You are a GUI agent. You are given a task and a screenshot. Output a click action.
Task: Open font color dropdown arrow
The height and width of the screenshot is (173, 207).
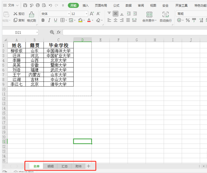92,20
